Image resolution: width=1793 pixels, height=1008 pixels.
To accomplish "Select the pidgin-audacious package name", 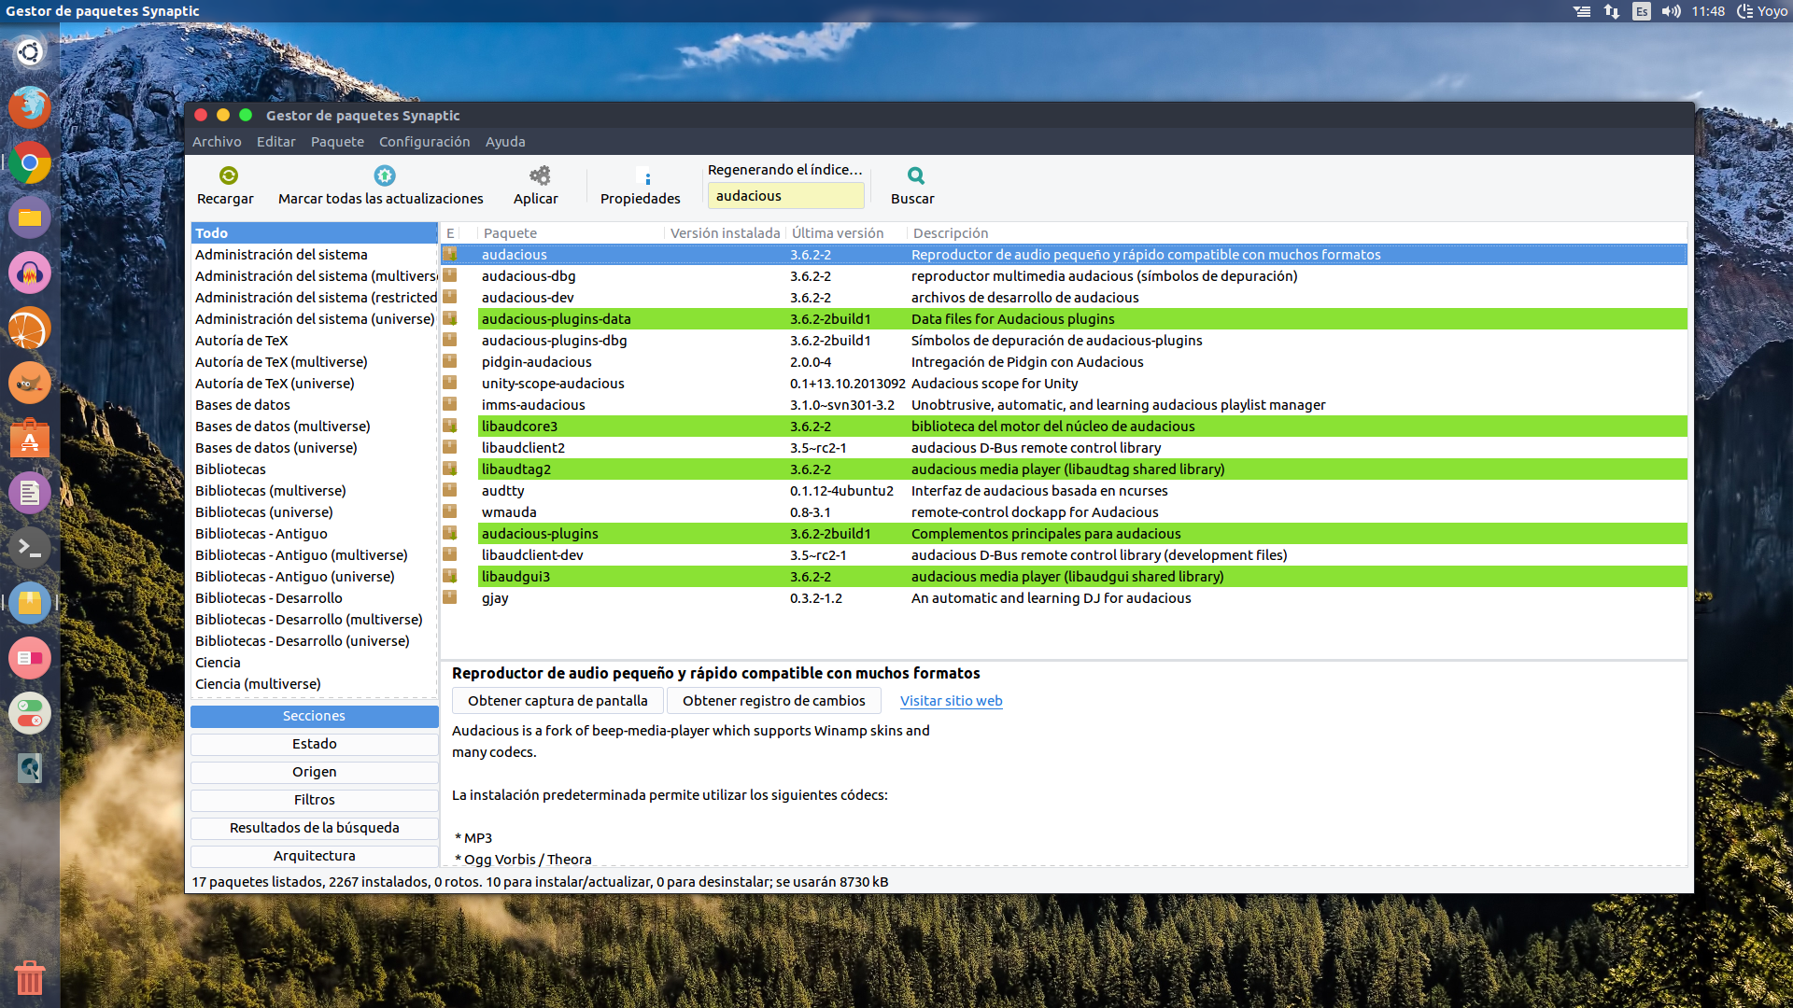I will tap(536, 362).
